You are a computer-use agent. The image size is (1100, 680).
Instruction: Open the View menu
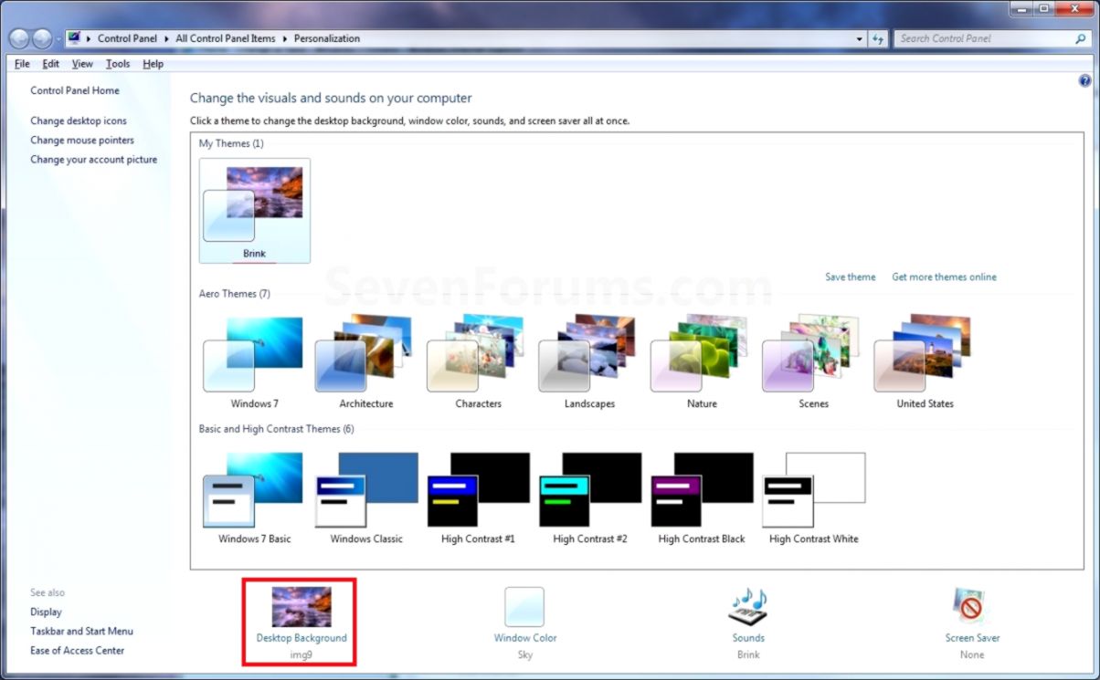click(x=82, y=64)
